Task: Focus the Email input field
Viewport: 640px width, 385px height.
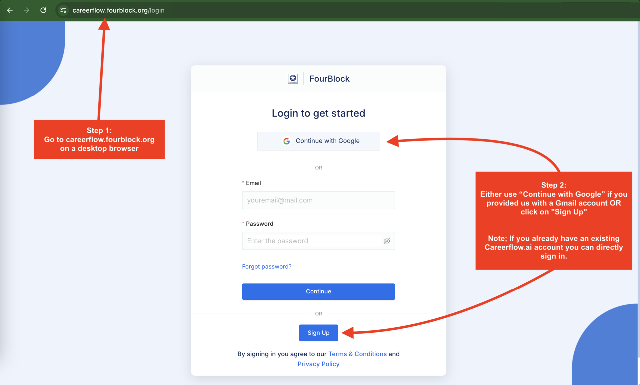Action: (318, 200)
